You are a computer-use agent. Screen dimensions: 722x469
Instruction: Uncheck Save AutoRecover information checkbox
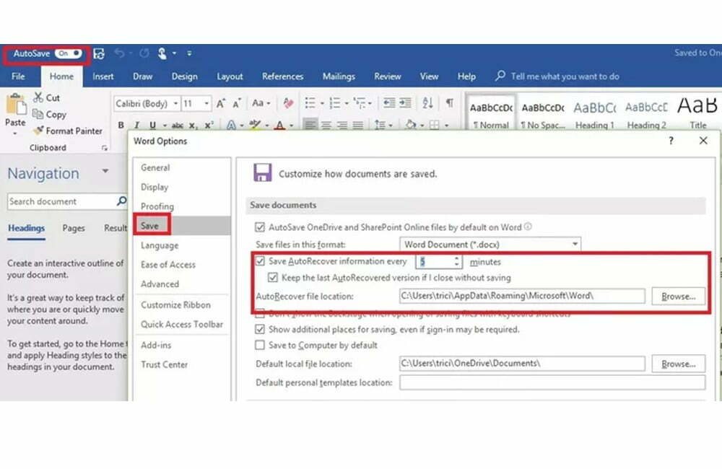[x=261, y=262]
